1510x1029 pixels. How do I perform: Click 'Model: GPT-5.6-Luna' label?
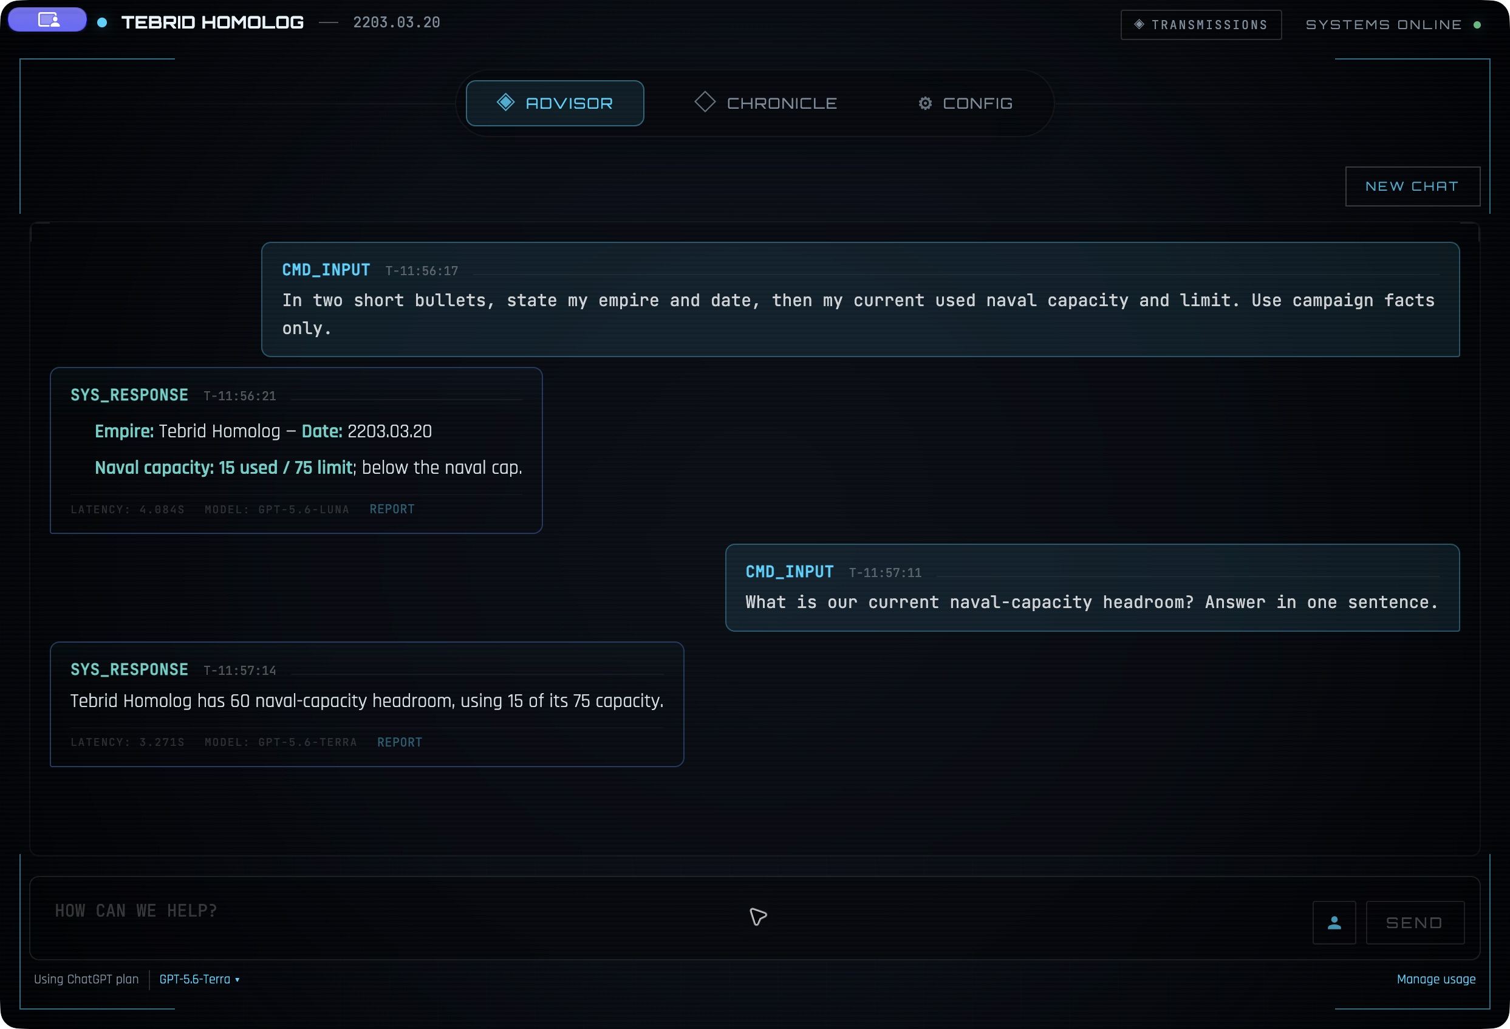coord(278,509)
